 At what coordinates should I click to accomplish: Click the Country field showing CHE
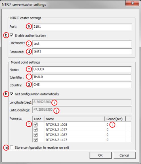coord(82,85)
